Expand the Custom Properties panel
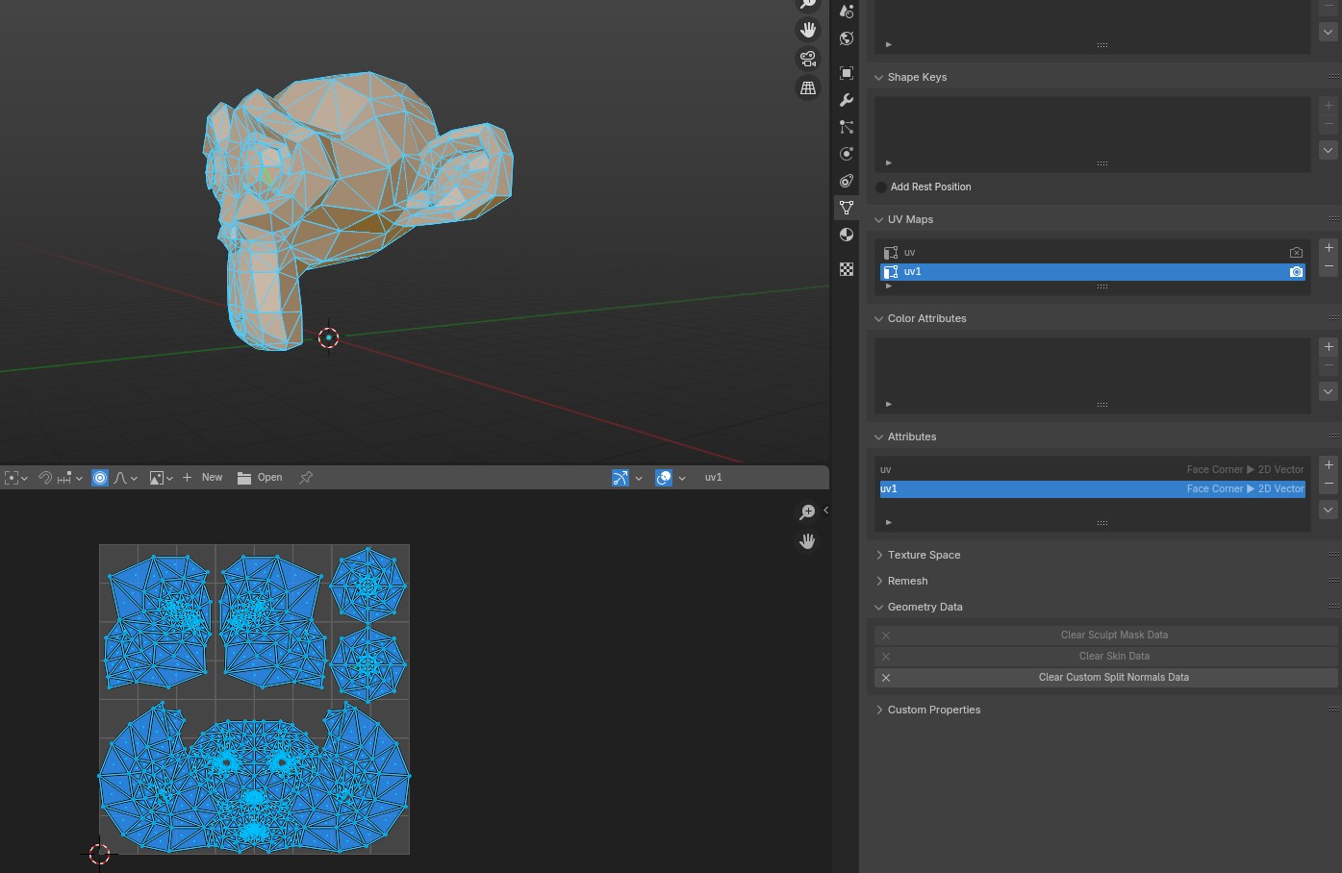Screen dimensions: 1342x873 (933, 710)
